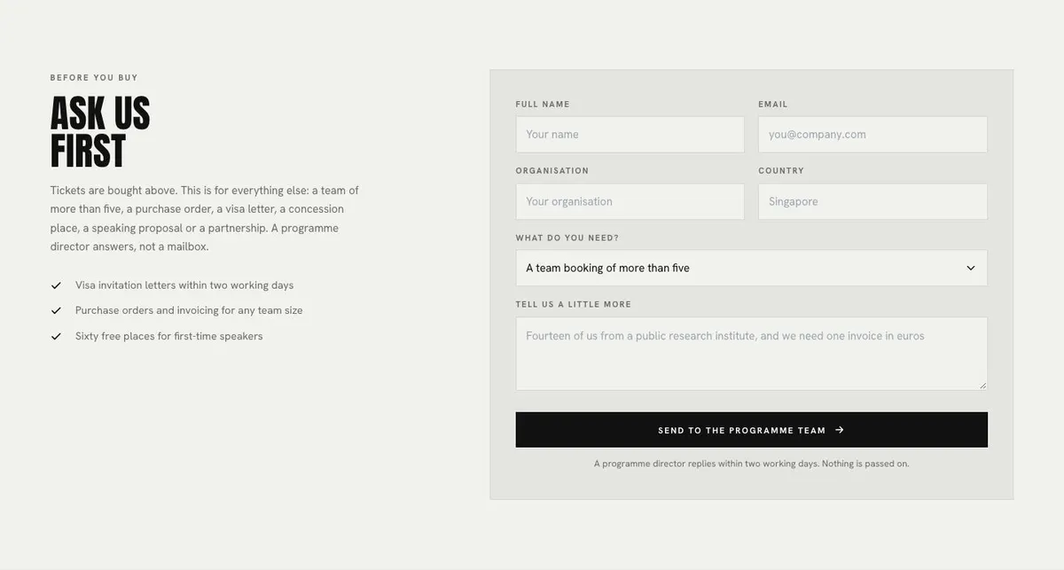Image resolution: width=1064 pixels, height=570 pixels.
Task: Click the checkmark beside Visa invitation letters
Action: (x=56, y=285)
